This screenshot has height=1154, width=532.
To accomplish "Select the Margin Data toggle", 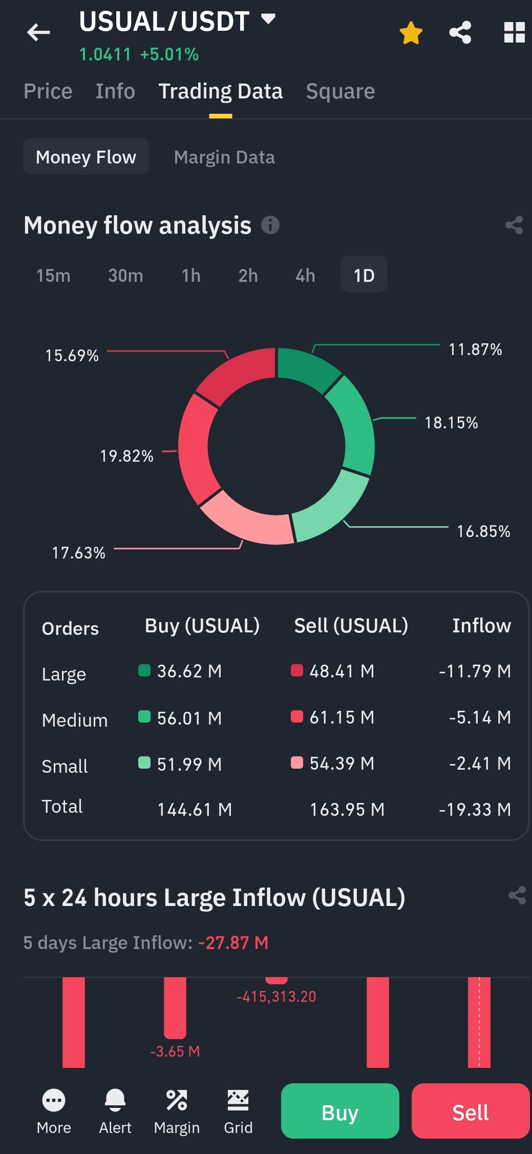I will (x=224, y=157).
